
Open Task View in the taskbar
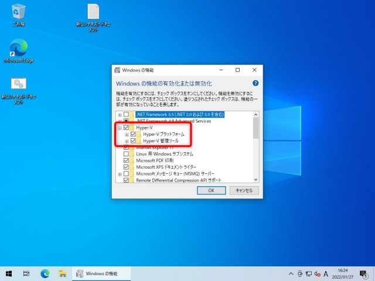(x=27, y=273)
